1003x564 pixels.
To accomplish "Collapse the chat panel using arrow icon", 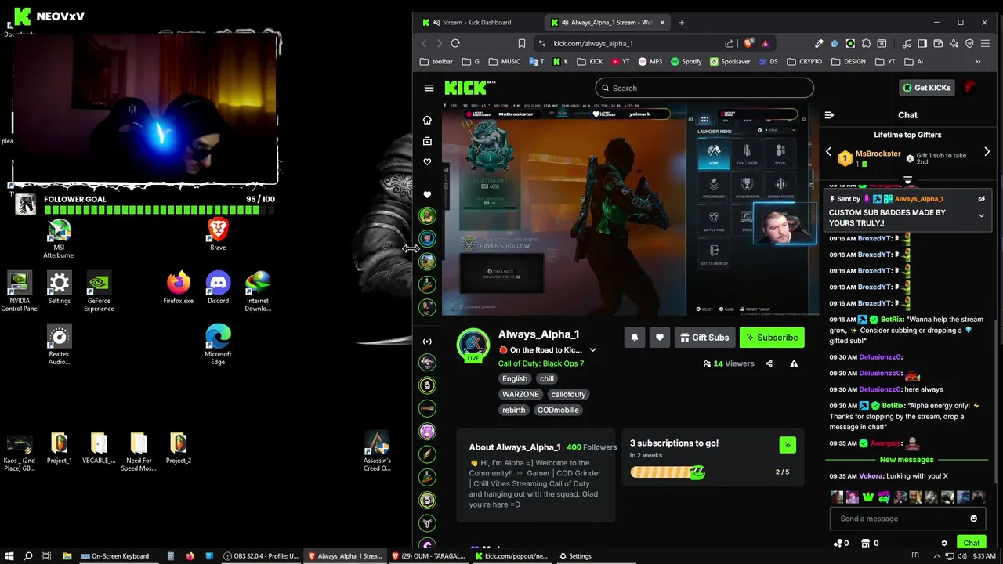I will click(x=829, y=115).
